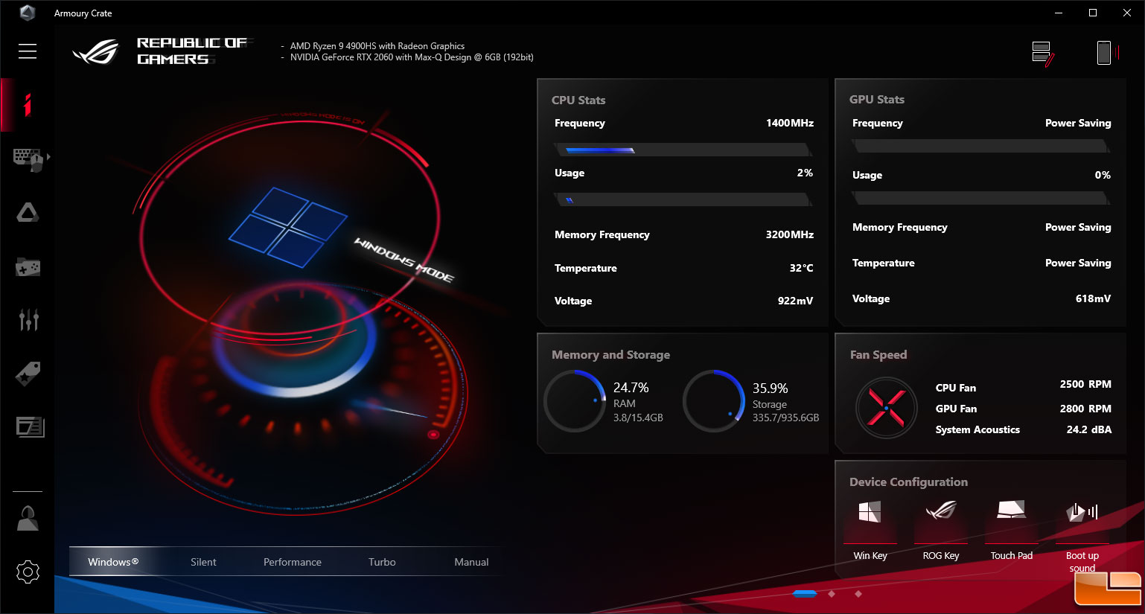Toggle the ROG Key setting
Screen dimensions: 1145x614
941,529
